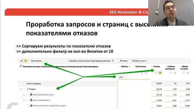Viewport: 194px width, 109px height.
Task: Click the Yandex logo icon in the row
Action: coord(28,89)
